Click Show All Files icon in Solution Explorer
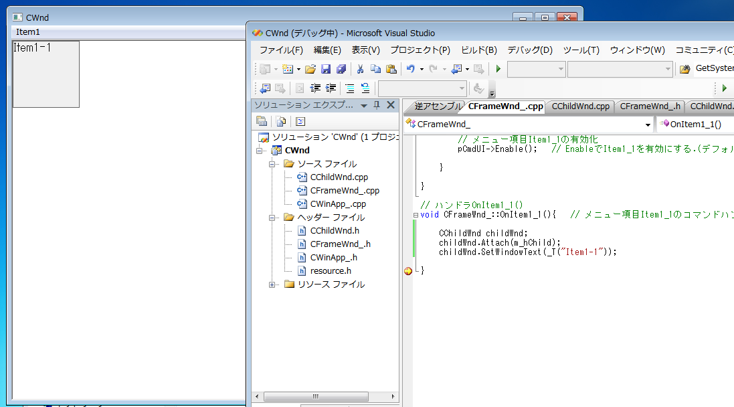 pos(281,121)
